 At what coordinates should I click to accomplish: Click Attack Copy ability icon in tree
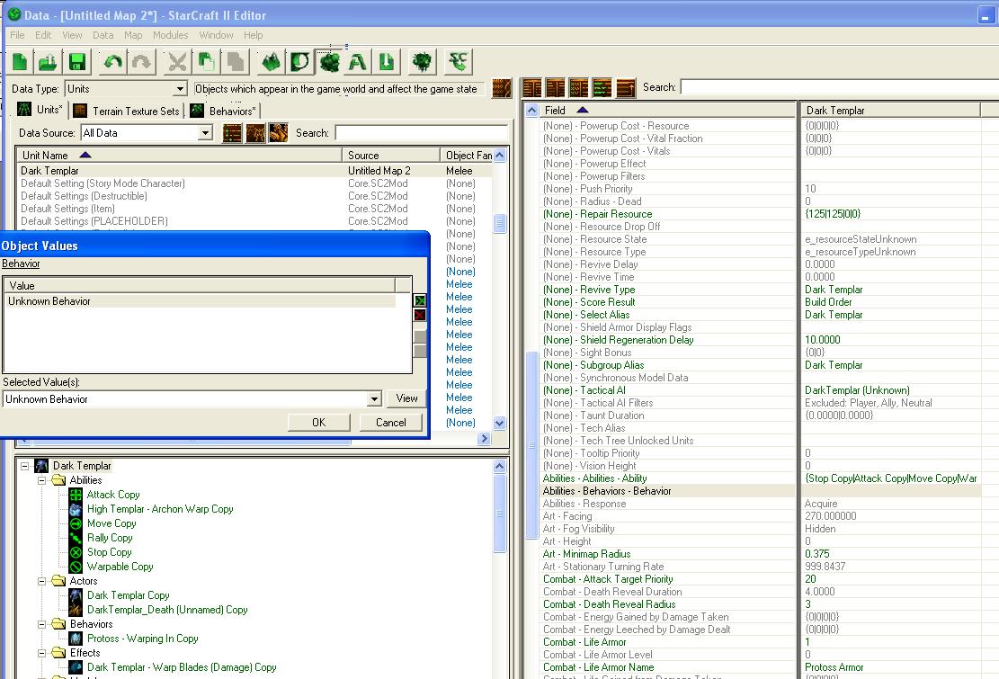click(x=76, y=495)
